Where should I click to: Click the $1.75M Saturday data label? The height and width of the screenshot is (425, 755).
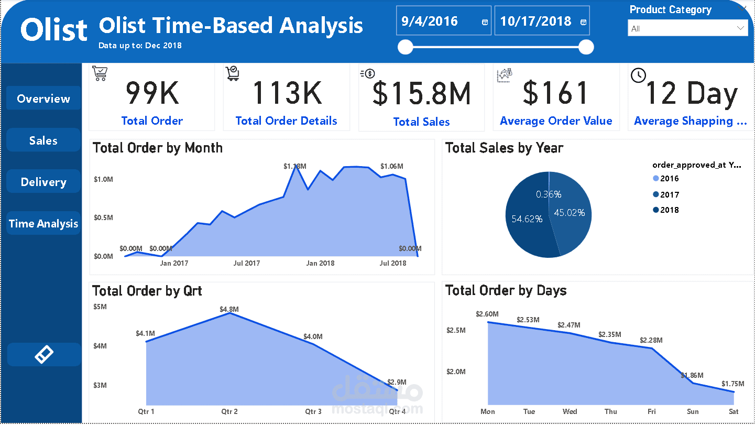tap(732, 384)
